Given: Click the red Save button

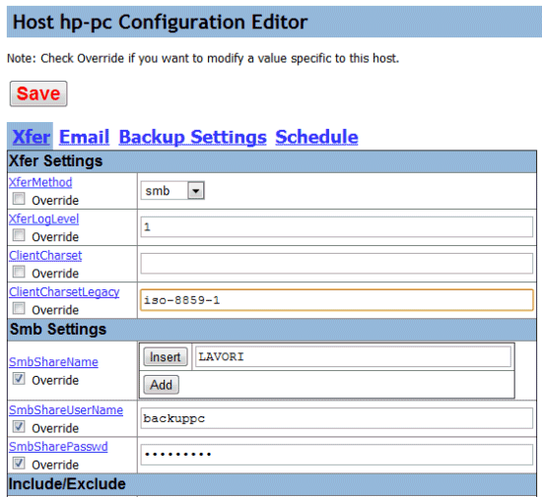Looking at the screenshot, I should point(38,93).
